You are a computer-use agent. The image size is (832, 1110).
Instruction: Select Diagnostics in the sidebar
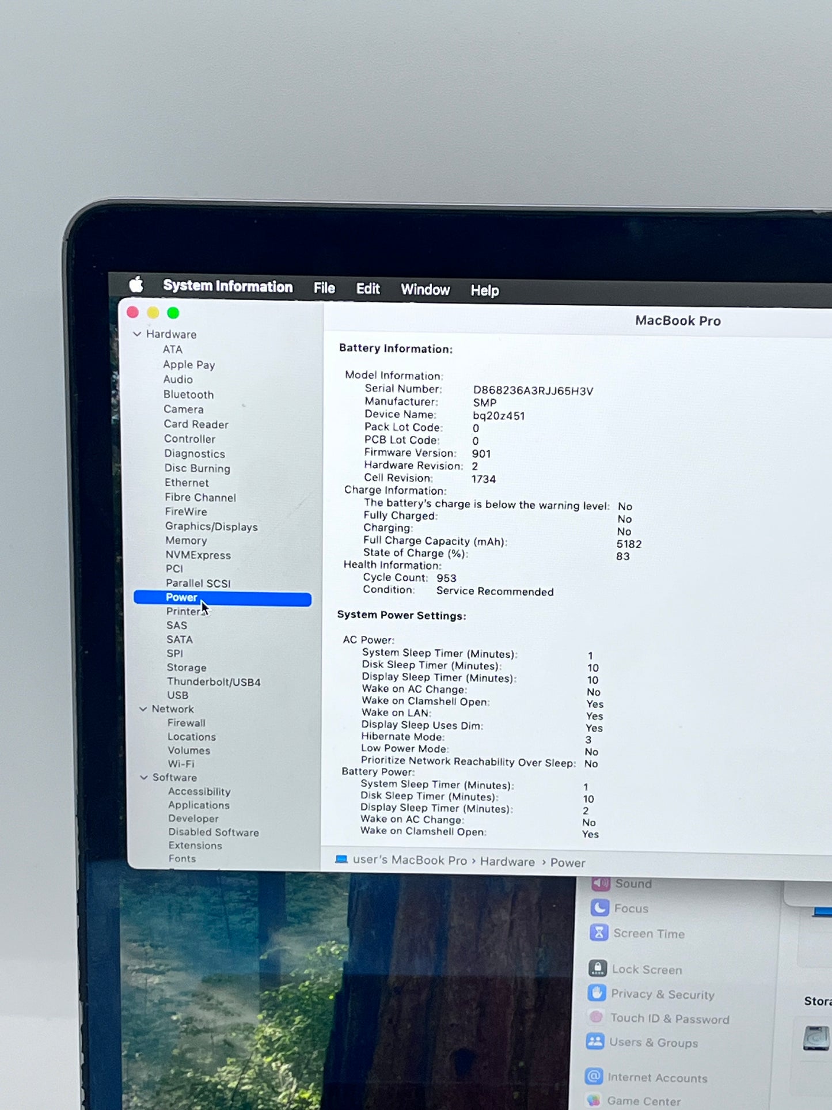tap(195, 454)
